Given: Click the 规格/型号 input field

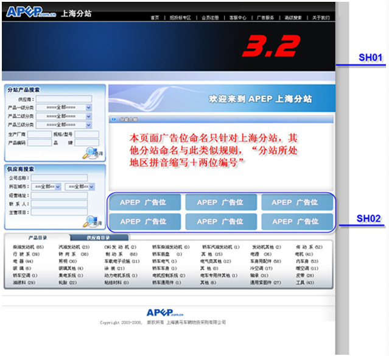Looking at the screenshot, I should click(x=87, y=134).
